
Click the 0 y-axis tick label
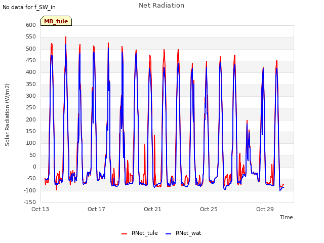tap(34, 167)
